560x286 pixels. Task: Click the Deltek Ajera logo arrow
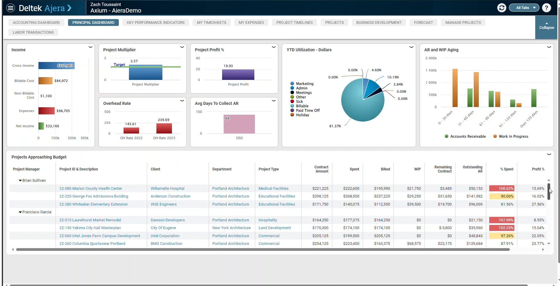point(69,8)
